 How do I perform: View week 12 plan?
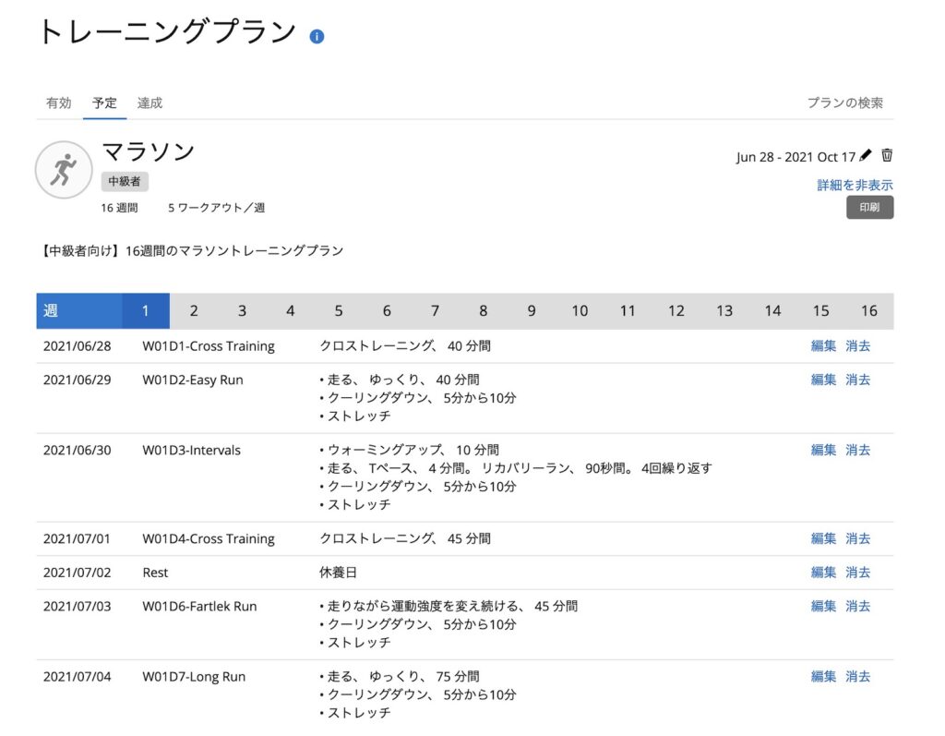click(x=676, y=310)
